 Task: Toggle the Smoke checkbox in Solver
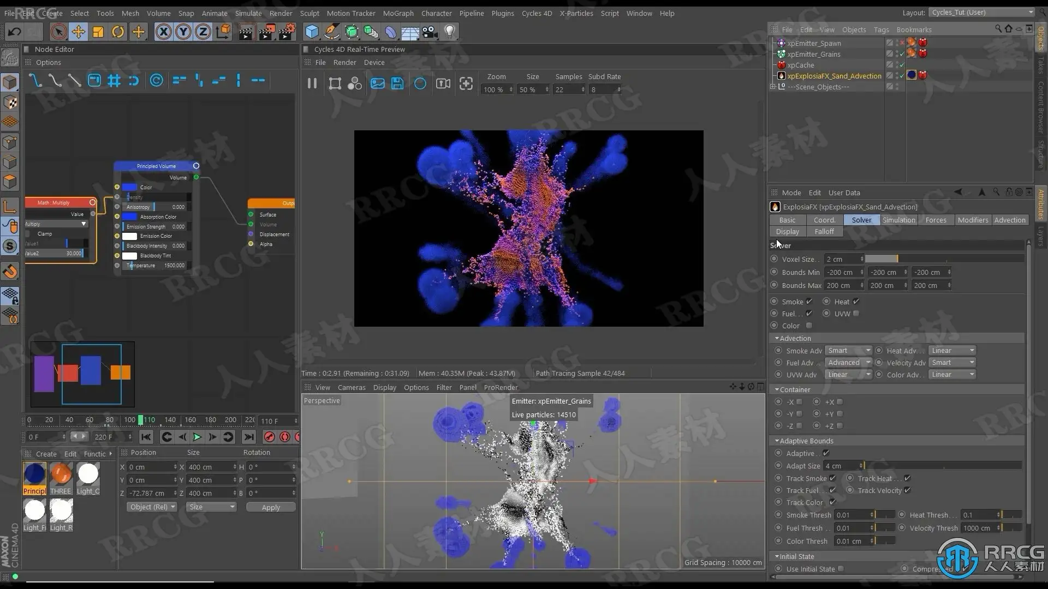tap(809, 302)
